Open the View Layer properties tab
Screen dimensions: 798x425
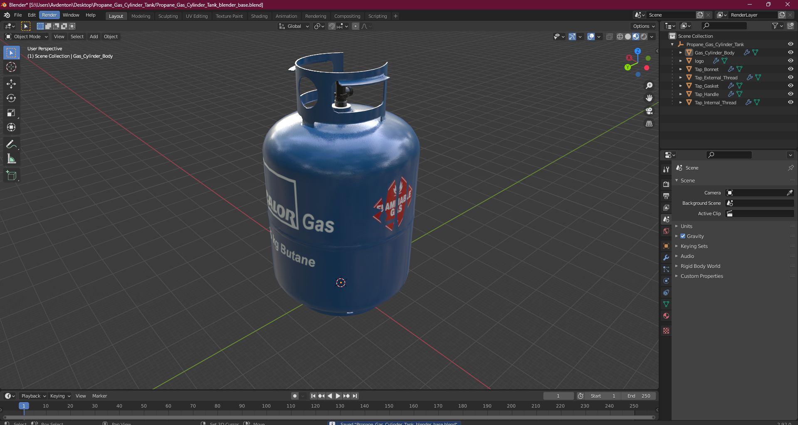(666, 207)
